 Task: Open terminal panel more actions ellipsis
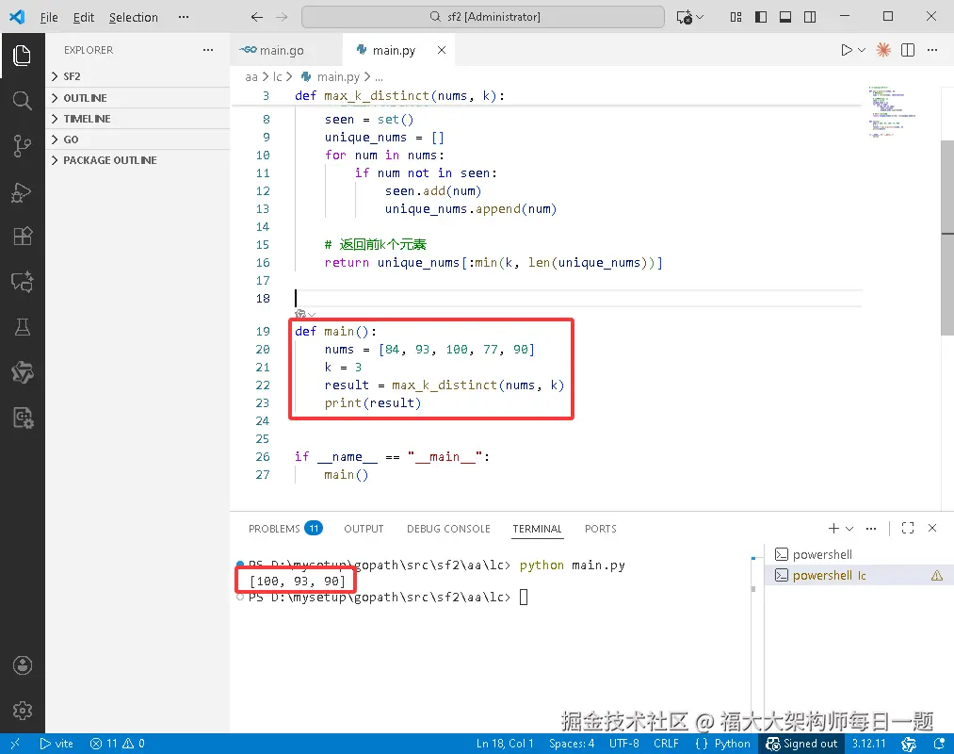pos(871,528)
